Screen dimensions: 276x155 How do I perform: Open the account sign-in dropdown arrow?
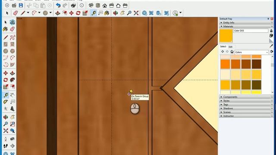[180, 12]
